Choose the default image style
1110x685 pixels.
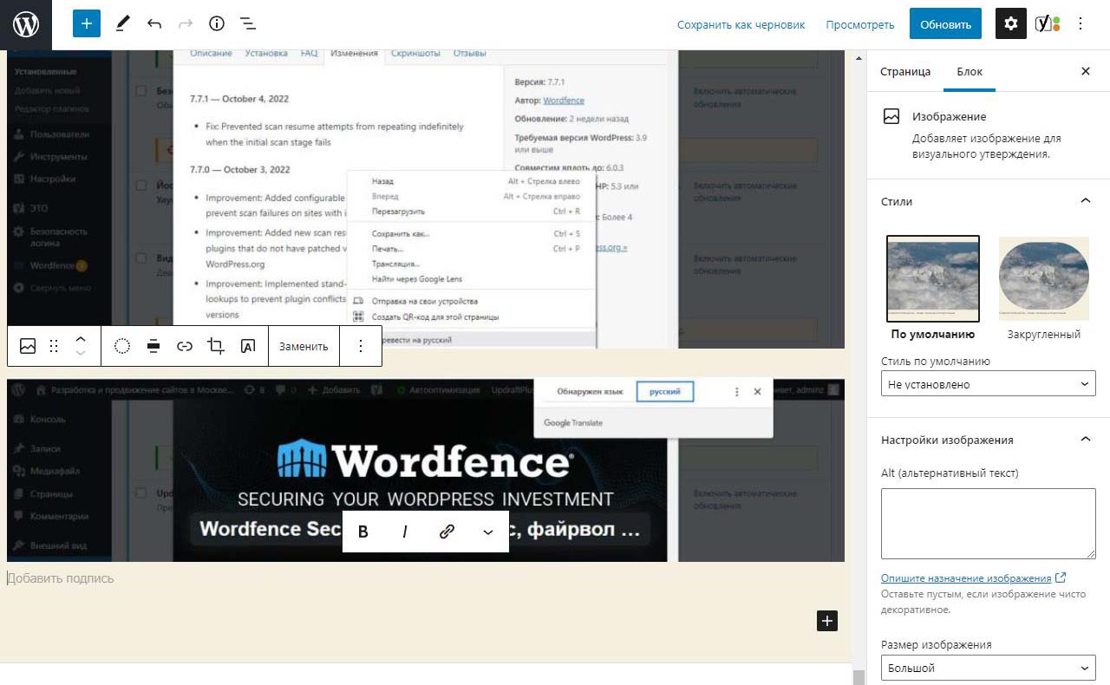[933, 279]
